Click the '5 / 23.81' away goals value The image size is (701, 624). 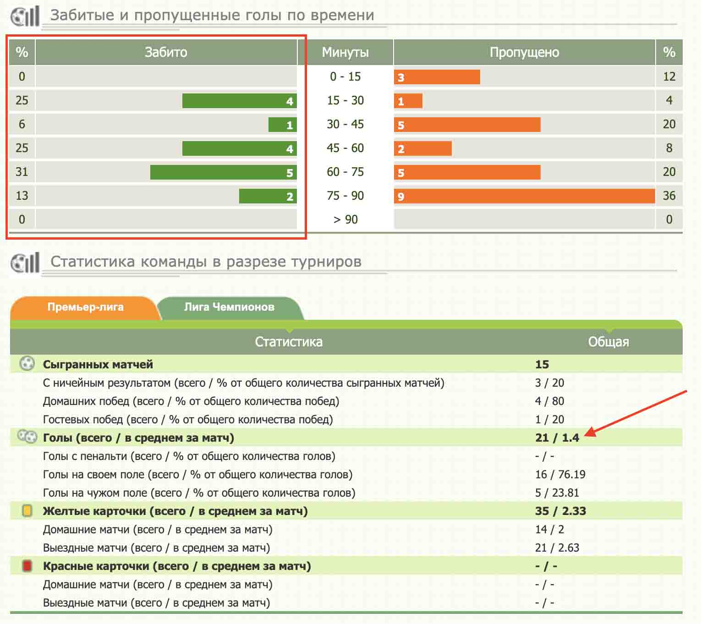coord(557,493)
